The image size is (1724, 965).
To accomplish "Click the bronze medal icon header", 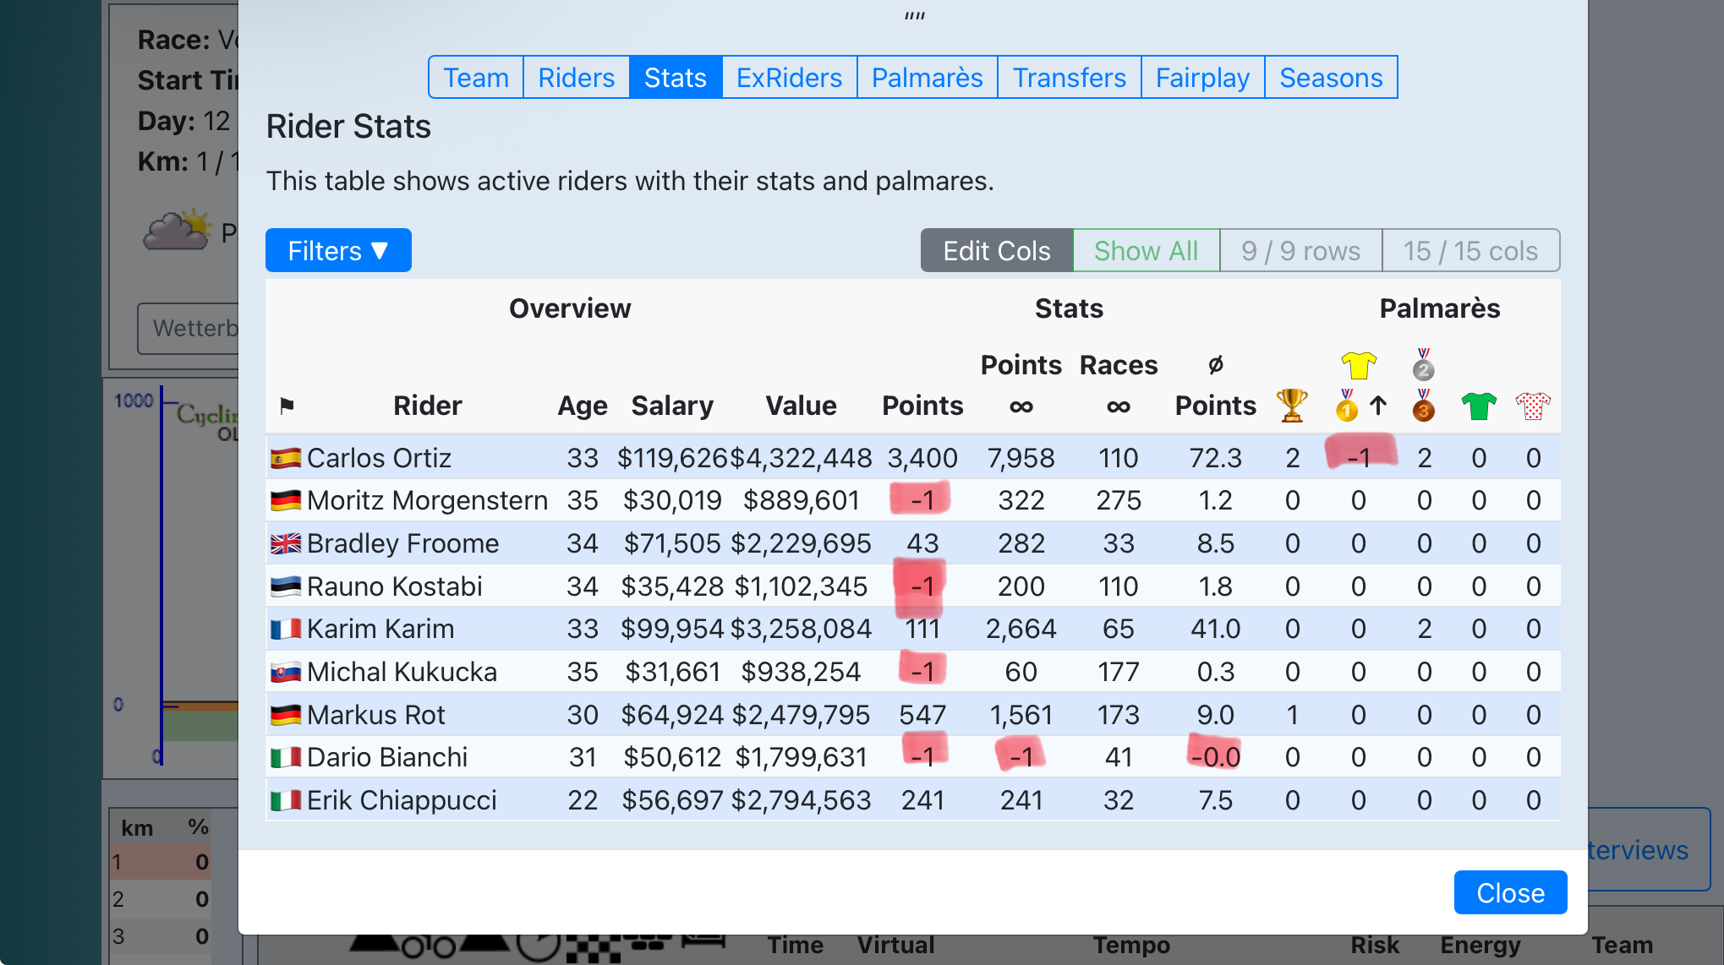I will [1423, 406].
